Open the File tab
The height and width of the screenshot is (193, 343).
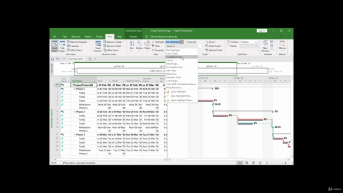point(55,36)
